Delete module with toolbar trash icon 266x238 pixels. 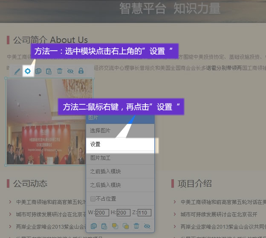point(60,71)
